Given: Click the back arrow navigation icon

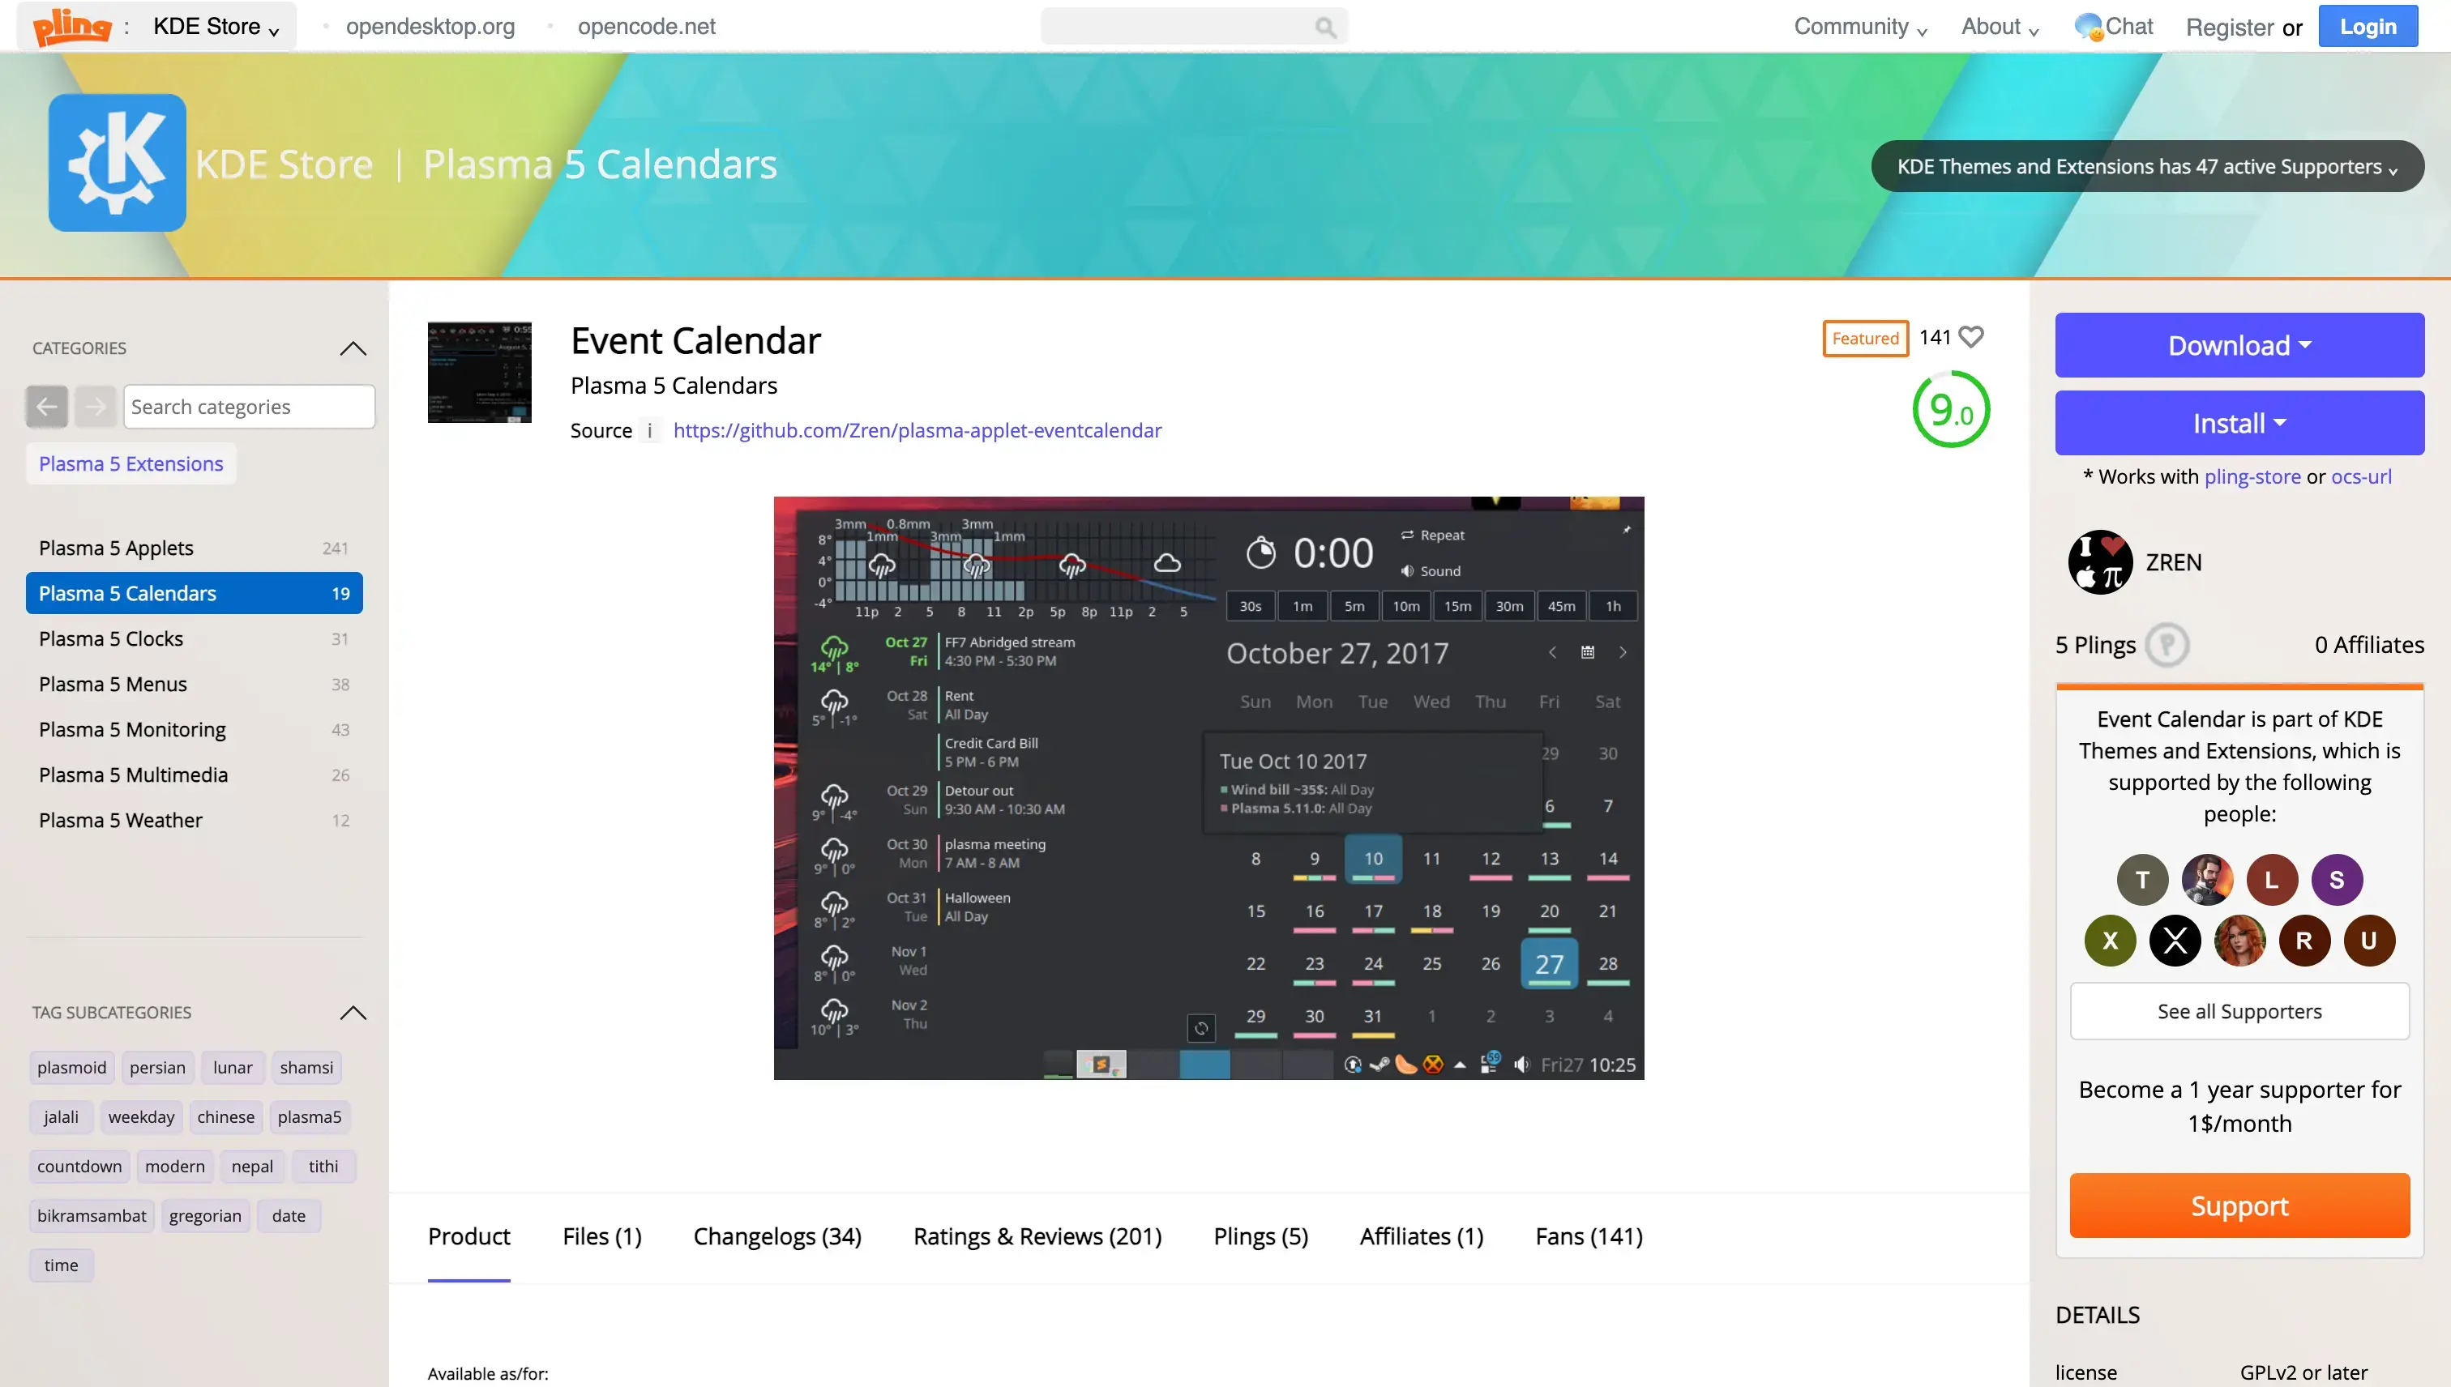Looking at the screenshot, I should point(47,406).
